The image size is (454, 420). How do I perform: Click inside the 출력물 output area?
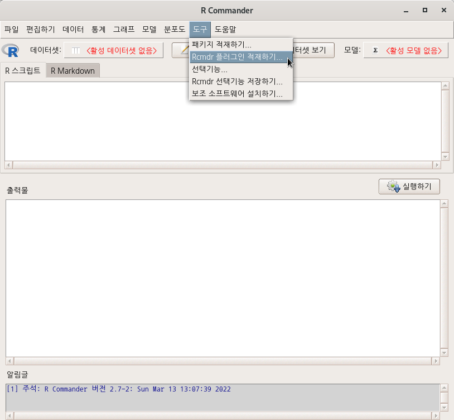(x=223, y=278)
